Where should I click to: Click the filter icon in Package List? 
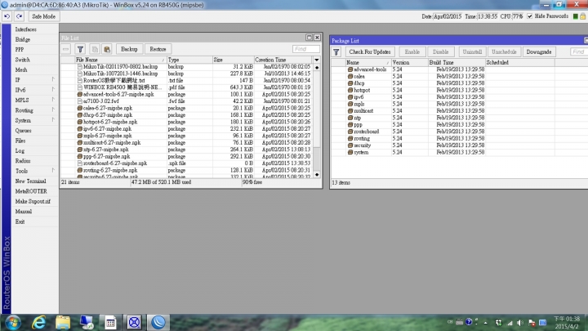click(336, 52)
